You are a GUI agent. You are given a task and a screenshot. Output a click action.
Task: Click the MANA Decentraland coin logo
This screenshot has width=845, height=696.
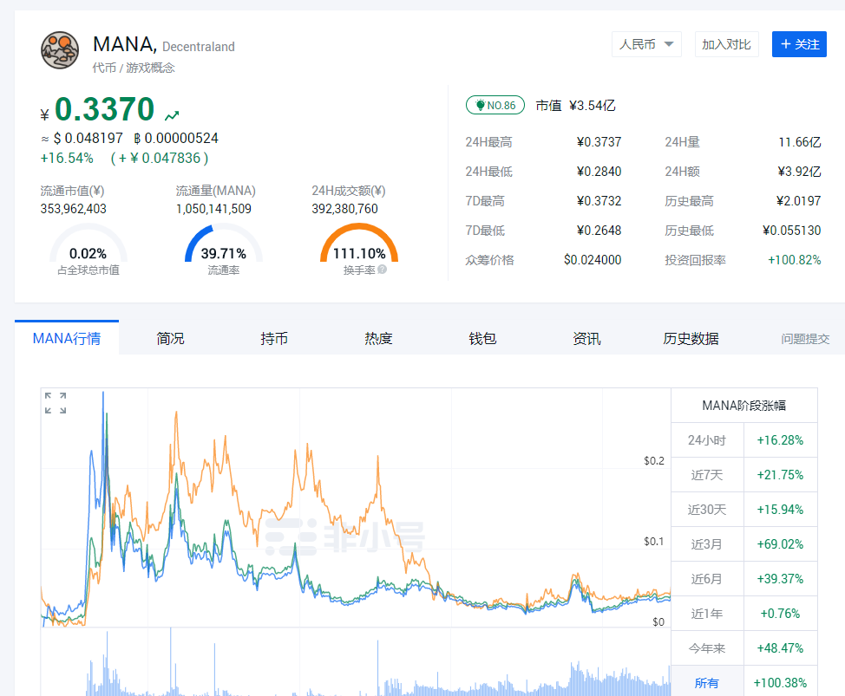[60, 50]
